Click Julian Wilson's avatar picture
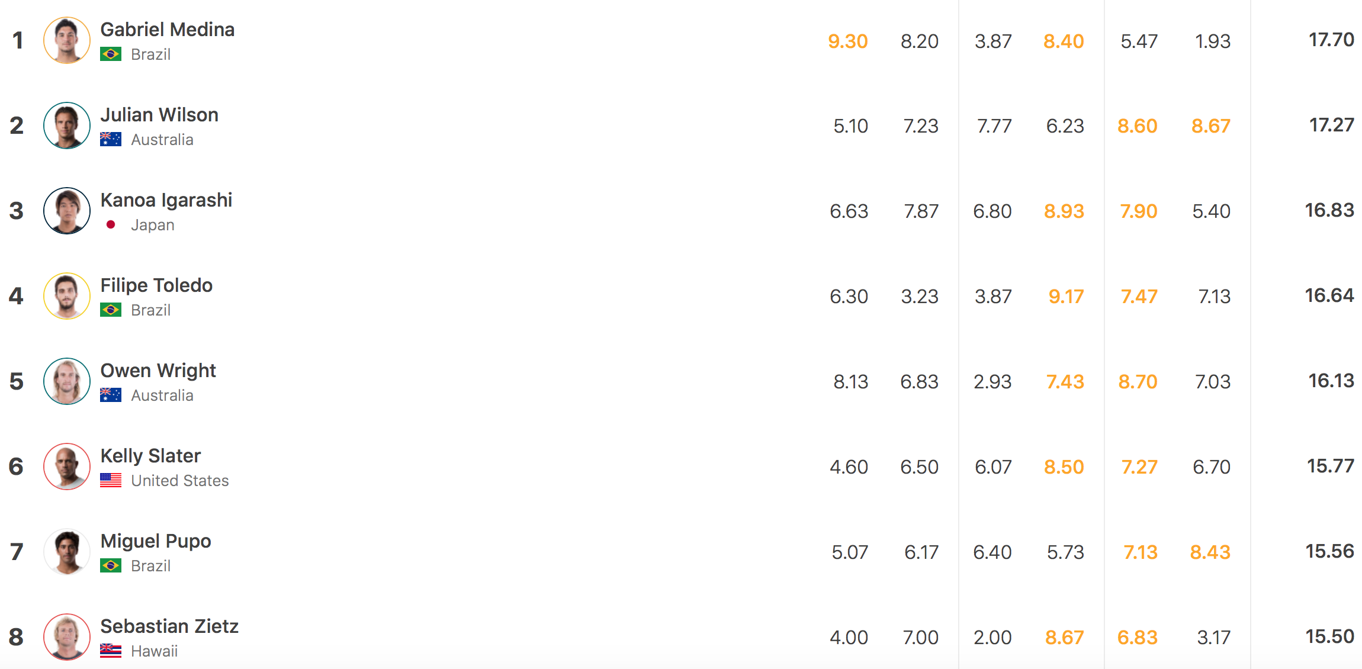 67,126
